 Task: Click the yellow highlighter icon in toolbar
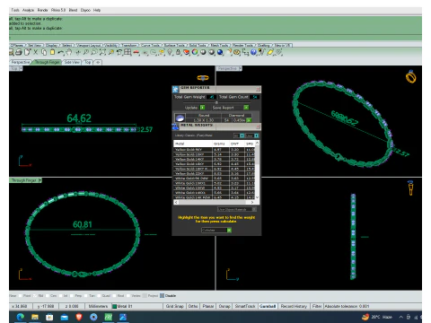pyautogui.click(x=270, y=52)
